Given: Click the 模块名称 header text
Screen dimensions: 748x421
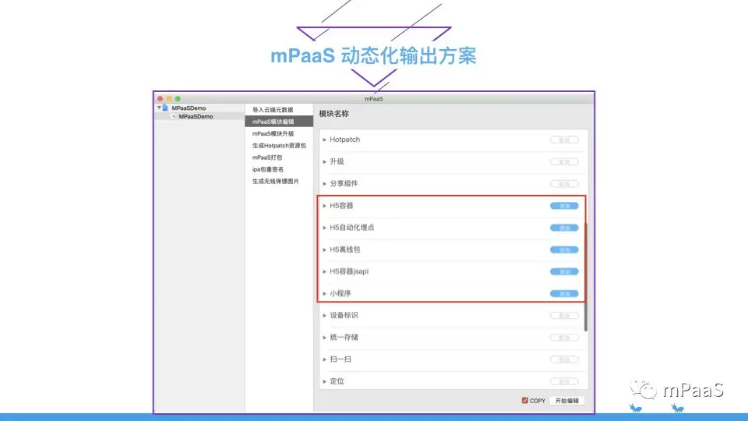Looking at the screenshot, I should 334,114.
